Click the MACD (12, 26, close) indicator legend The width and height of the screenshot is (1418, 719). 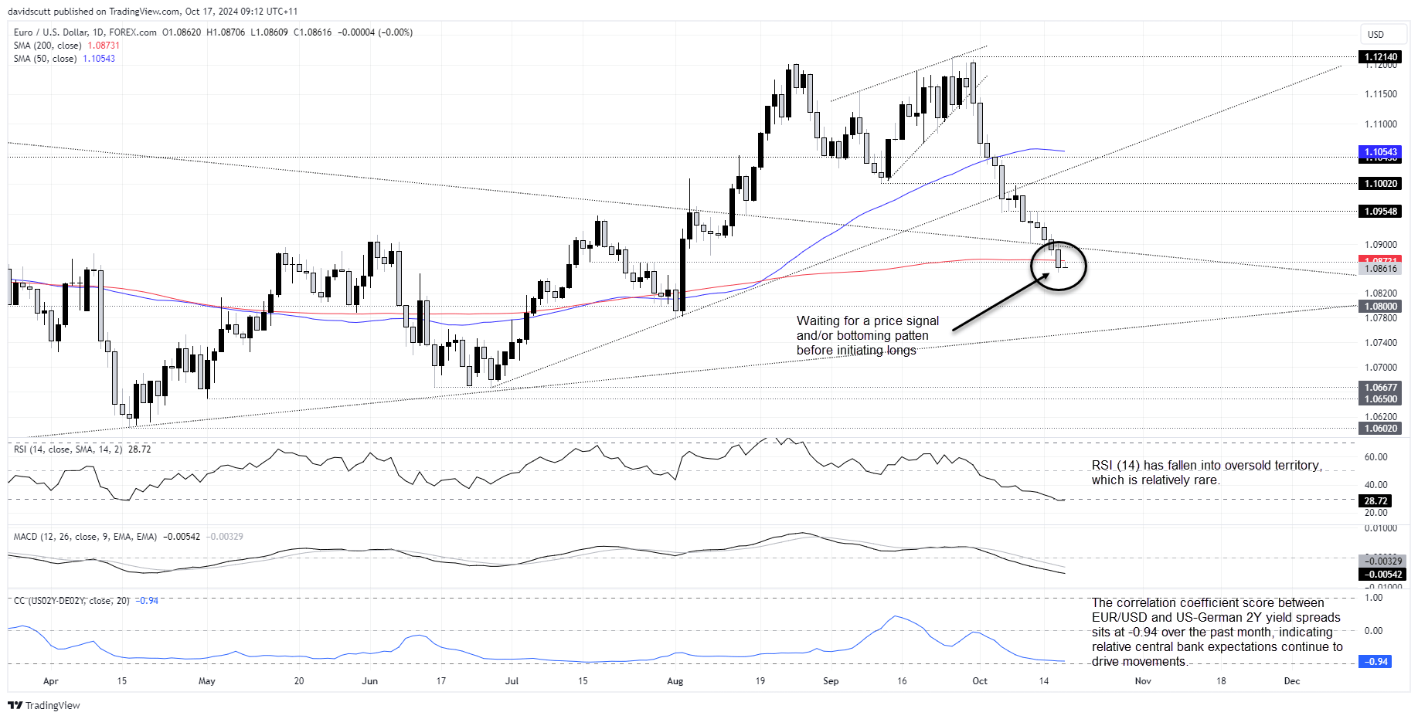128,536
